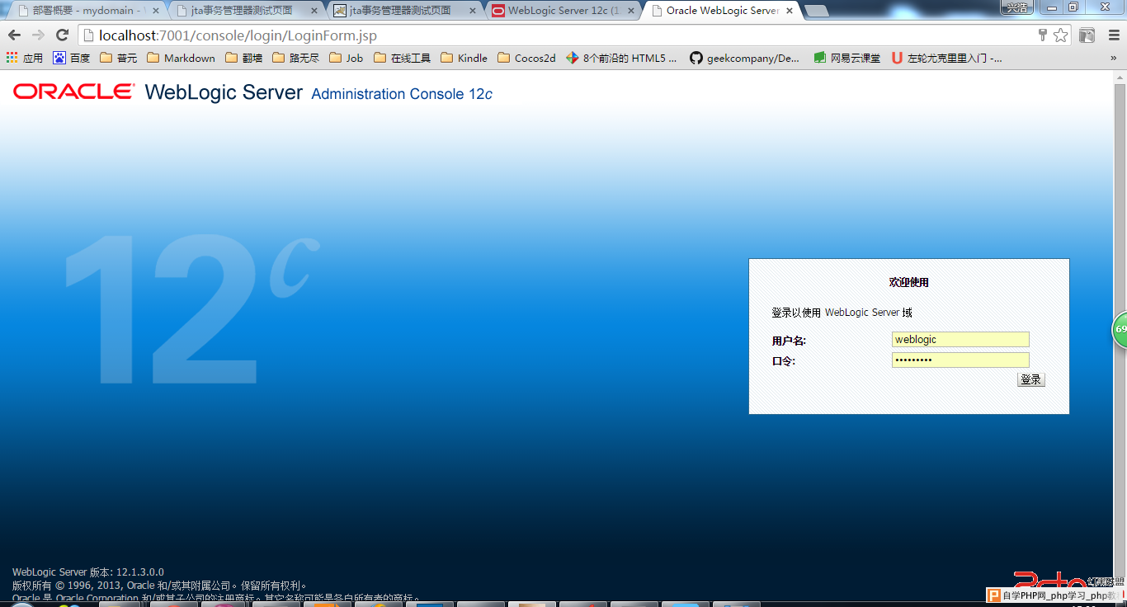
Task: Open the 自学PHP网 popup notification
Action: pyautogui.click(x=1054, y=595)
